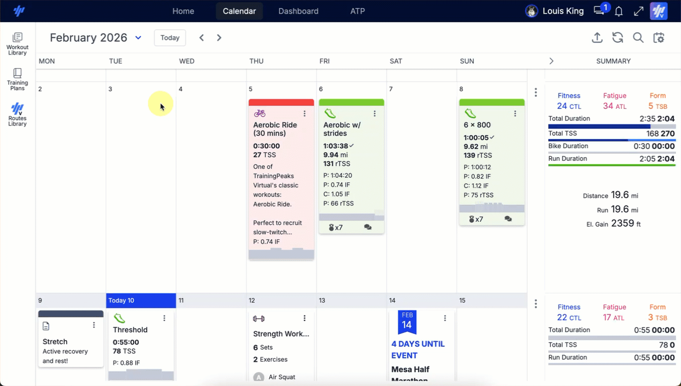Toggle fullscreen expand arrows
681x386 pixels.
[x=639, y=11]
